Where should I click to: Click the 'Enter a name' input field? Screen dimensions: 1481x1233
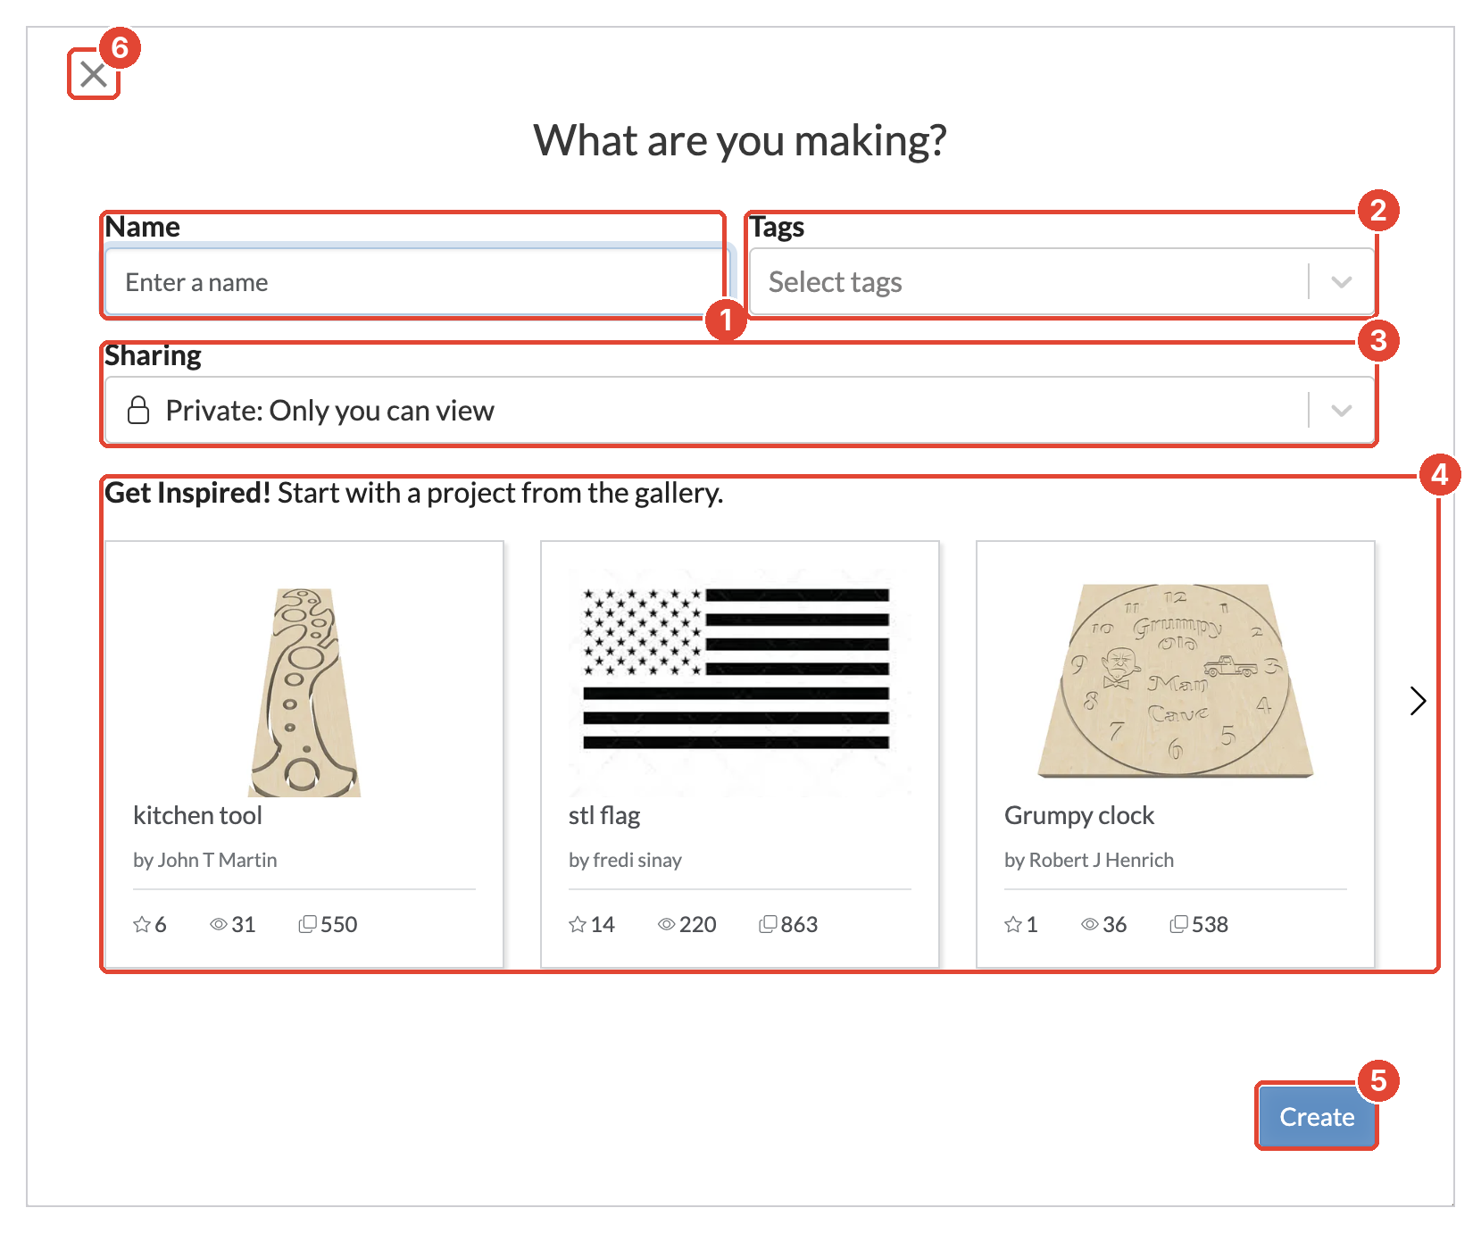point(417,282)
